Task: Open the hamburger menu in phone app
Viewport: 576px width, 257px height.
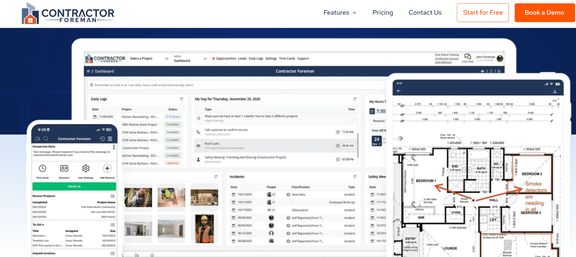Action: [110, 139]
